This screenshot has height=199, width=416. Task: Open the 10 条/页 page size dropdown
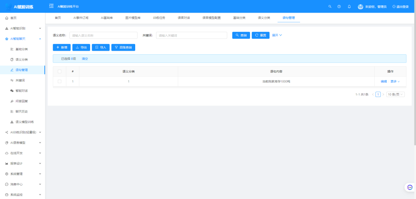(395, 94)
